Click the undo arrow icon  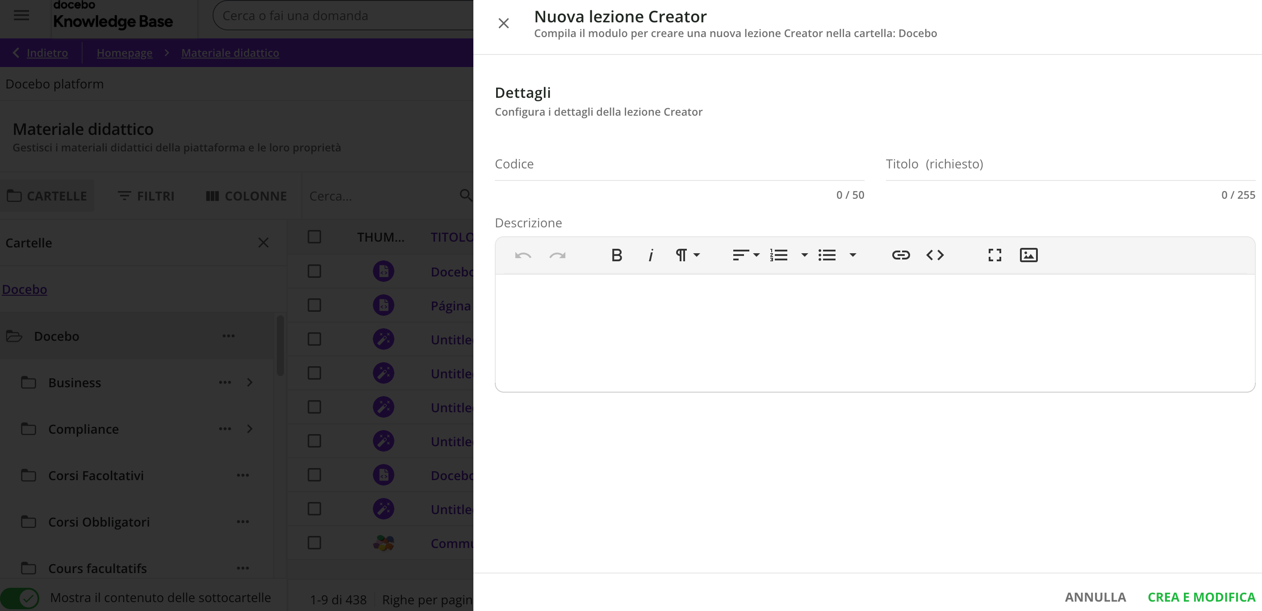(523, 255)
